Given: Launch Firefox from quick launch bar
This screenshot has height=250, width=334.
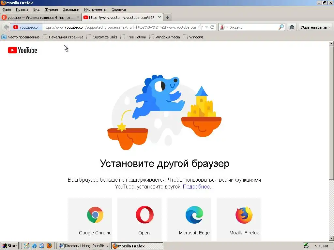Looking at the screenshot, I should (49, 246).
